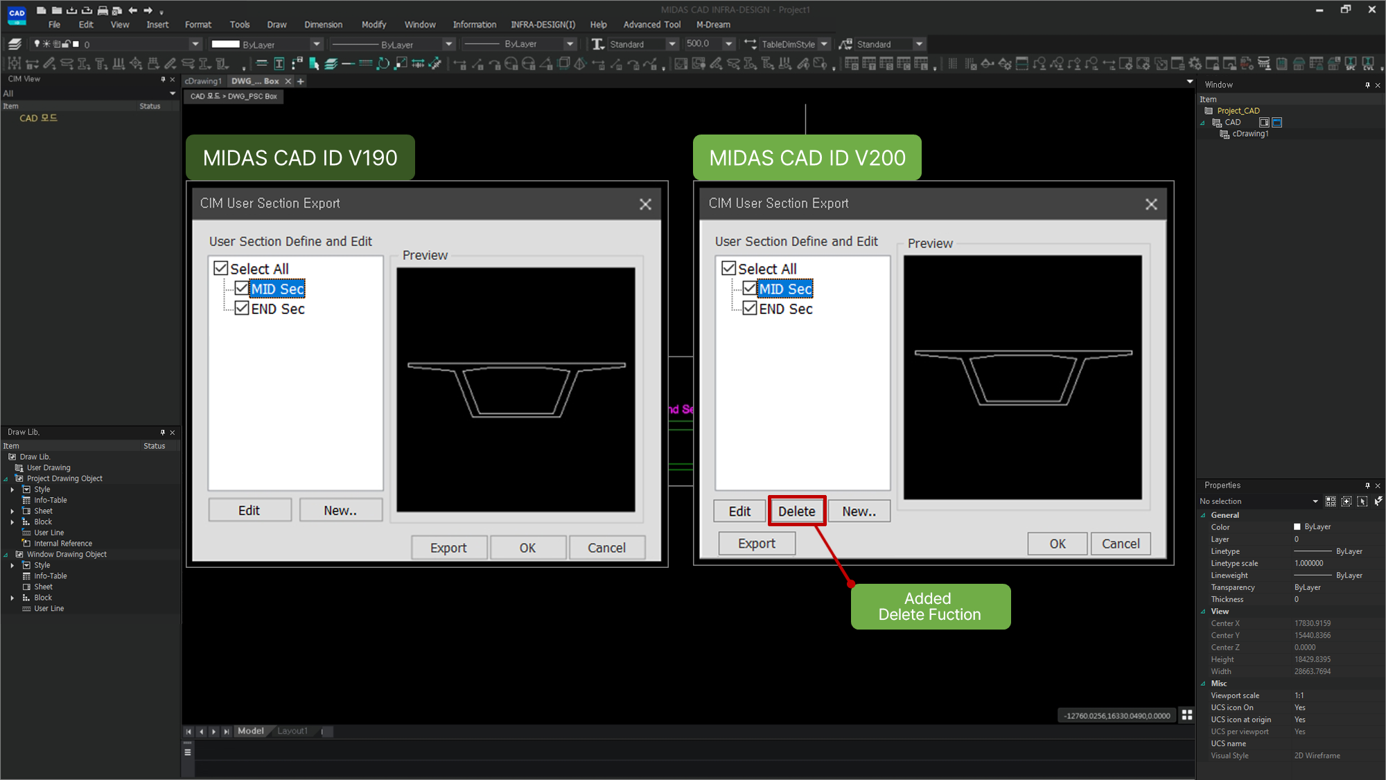The image size is (1386, 780).
Task: Toggle layer freeze sun icon
Action: pyautogui.click(x=46, y=44)
